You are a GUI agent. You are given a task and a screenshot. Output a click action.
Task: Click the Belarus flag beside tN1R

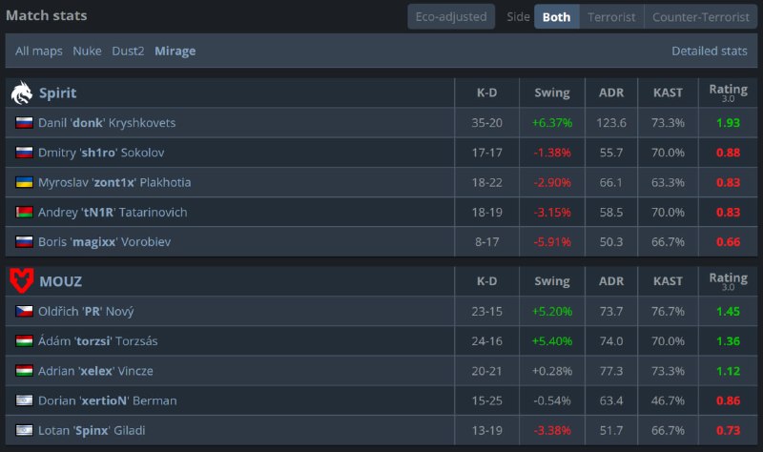[24, 212]
